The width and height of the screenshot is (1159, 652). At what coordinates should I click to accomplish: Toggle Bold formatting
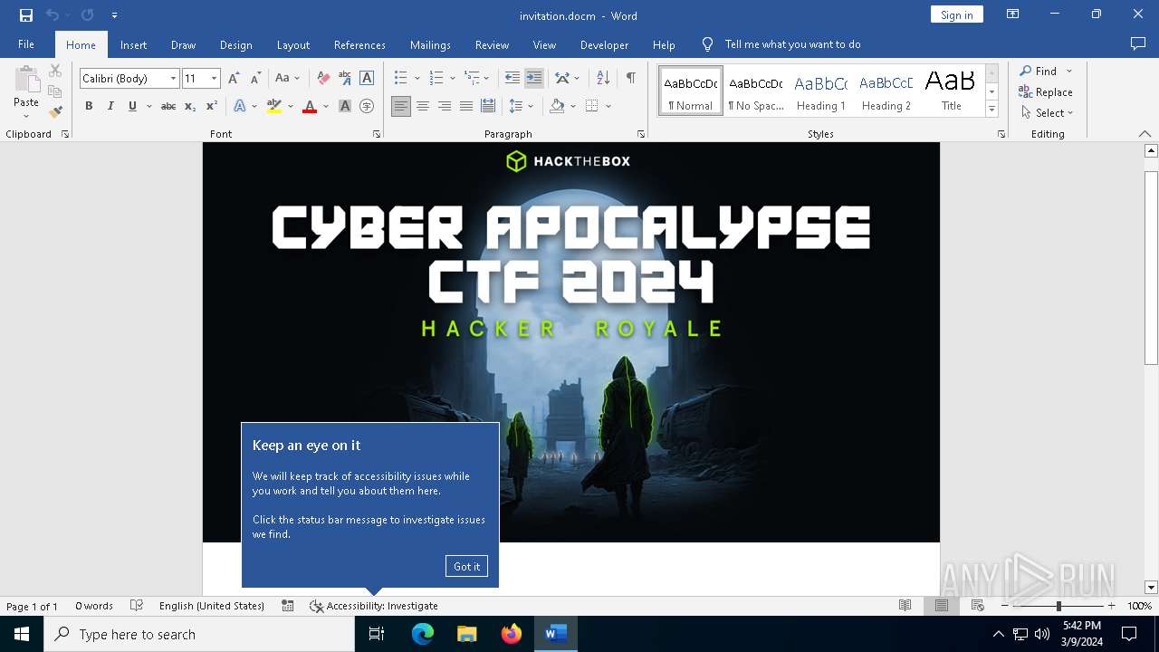(x=89, y=107)
